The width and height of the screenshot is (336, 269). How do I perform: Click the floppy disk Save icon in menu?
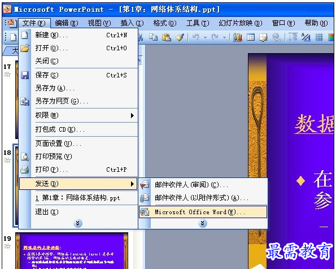[x=25, y=75]
